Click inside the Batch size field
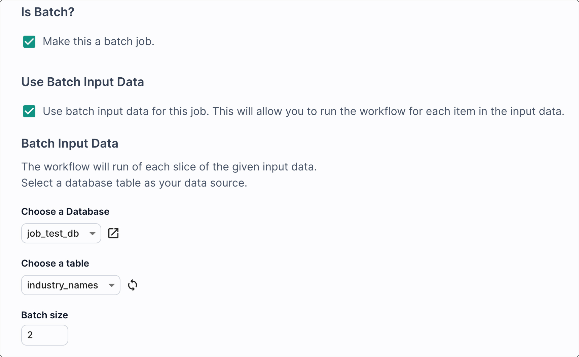This screenshot has width=579, height=357. coord(44,335)
